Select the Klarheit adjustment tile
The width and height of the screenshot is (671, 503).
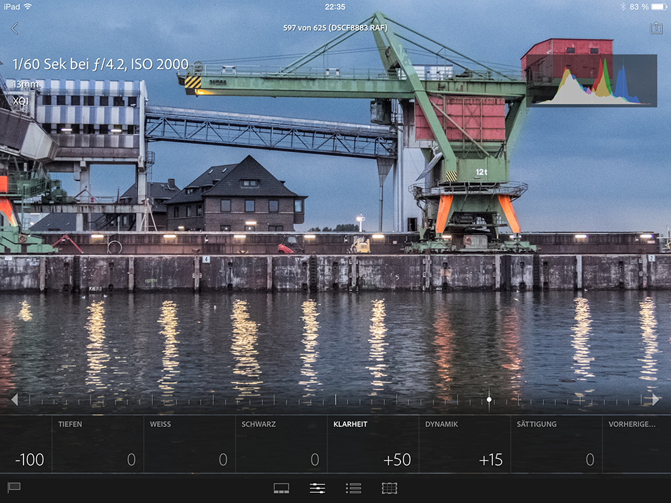(373, 443)
